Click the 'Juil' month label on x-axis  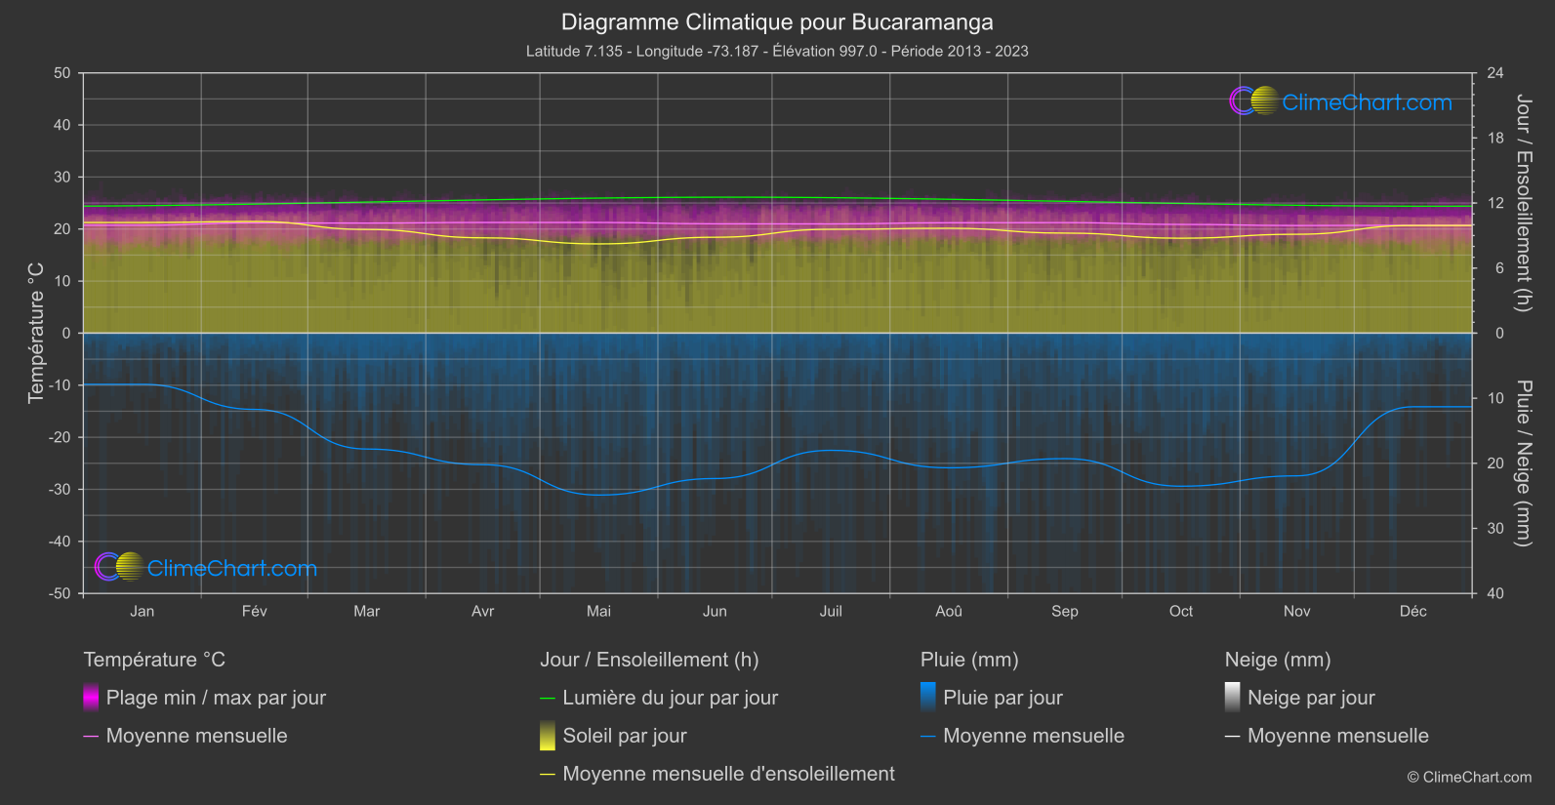click(x=831, y=611)
